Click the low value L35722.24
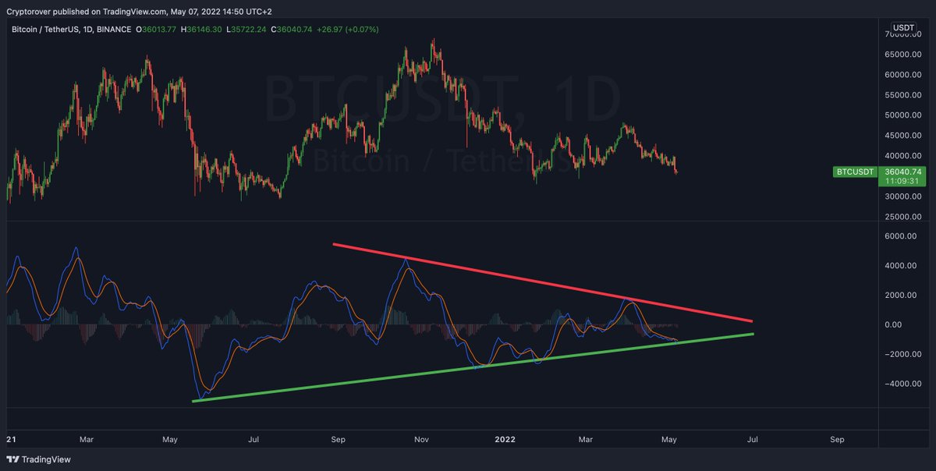Screen dimensions: 936x471 pos(246,30)
